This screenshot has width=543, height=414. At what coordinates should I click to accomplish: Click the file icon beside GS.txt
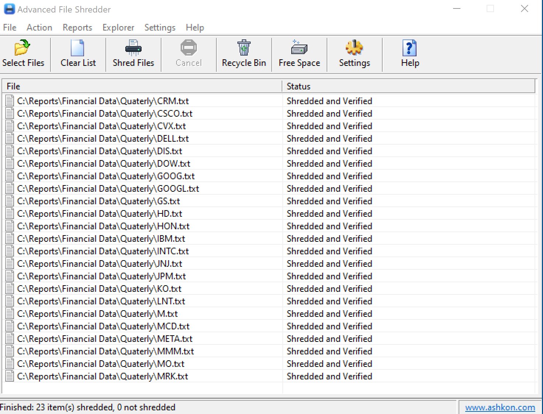[10, 201]
